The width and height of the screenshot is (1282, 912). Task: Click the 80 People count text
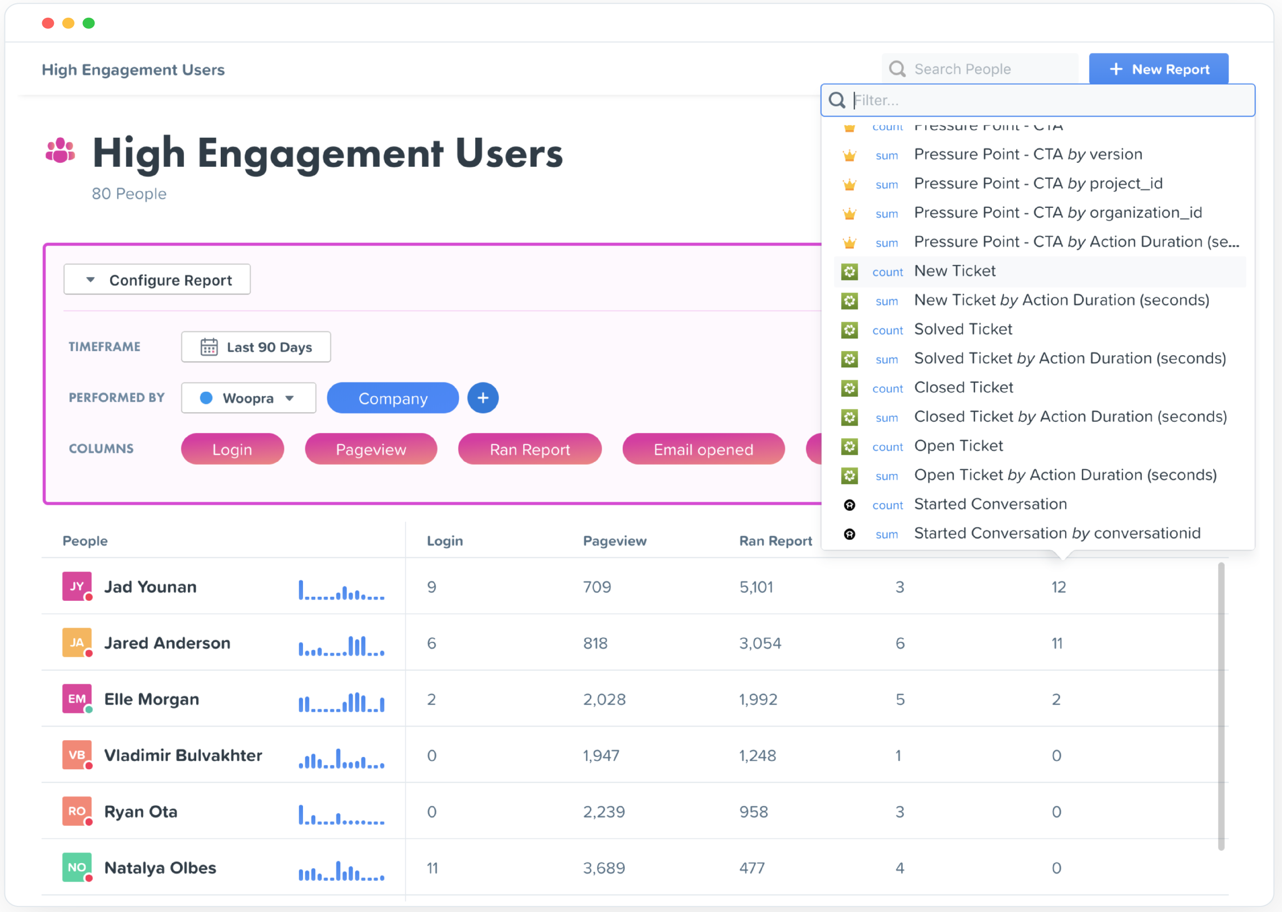coord(129,194)
